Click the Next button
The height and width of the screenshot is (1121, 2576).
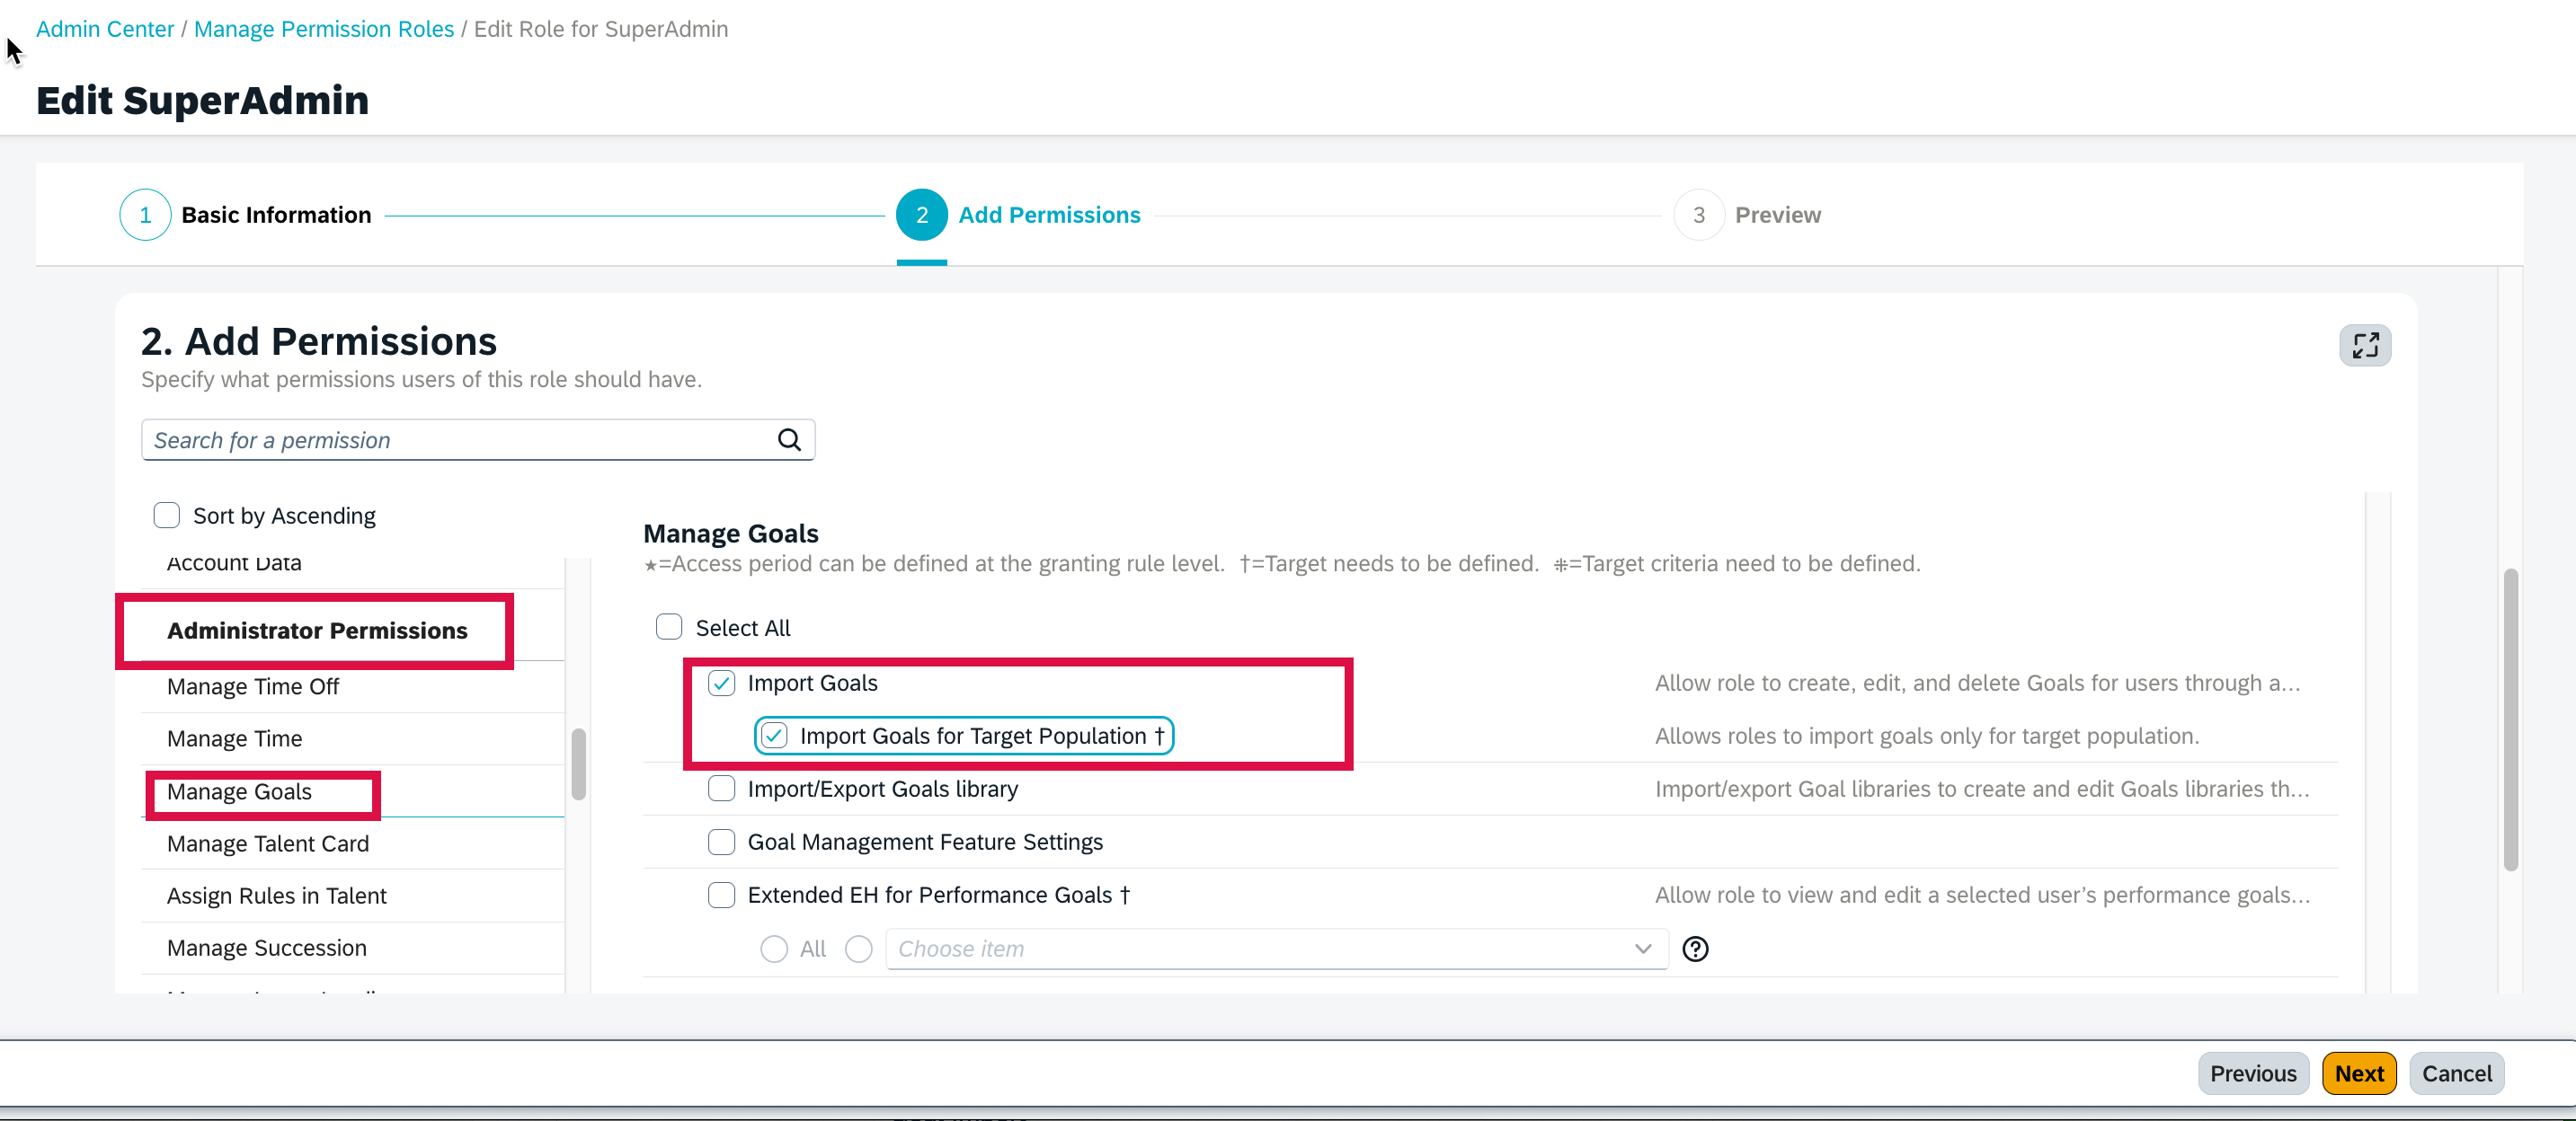(x=2359, y=1073)
